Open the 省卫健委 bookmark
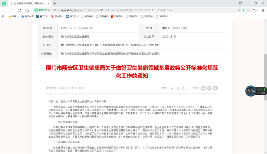Viewport: 267px width, 154px height. point(88,17)
